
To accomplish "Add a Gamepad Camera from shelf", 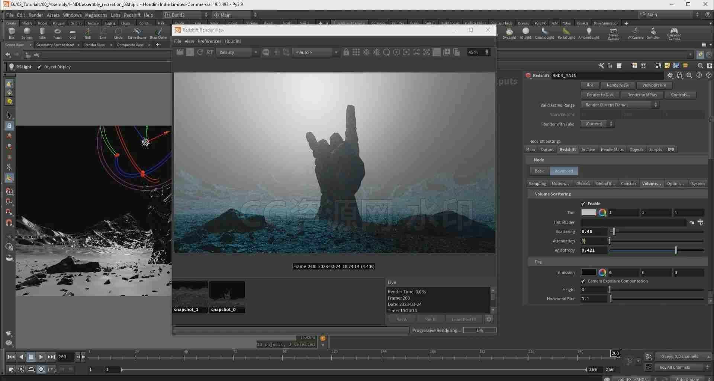I will [674, 33].
